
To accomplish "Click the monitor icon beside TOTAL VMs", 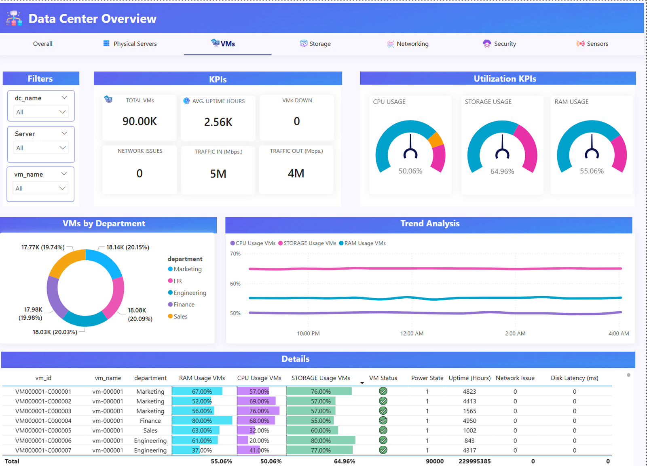I will [108, 99].
